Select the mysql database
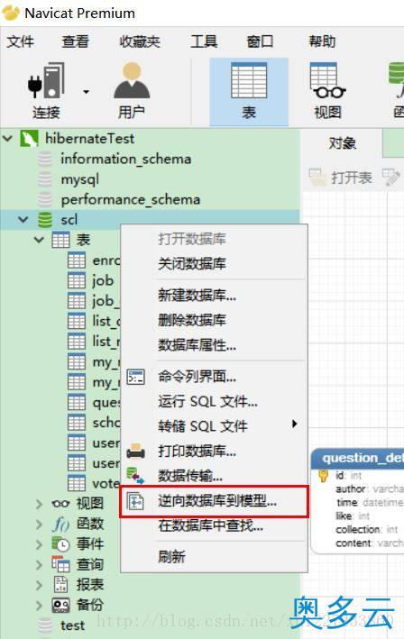This screenshot has width=404, height=639. click(80, 179)
